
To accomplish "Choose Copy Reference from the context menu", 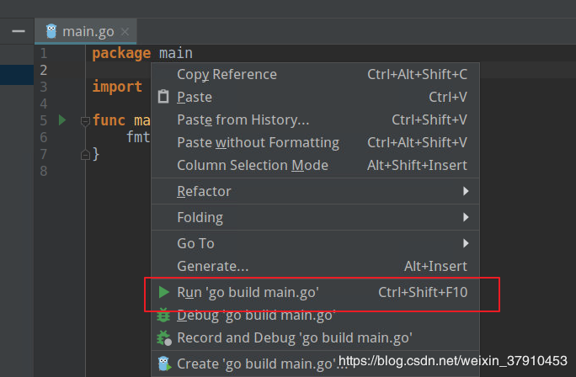I will click(315, 75).
